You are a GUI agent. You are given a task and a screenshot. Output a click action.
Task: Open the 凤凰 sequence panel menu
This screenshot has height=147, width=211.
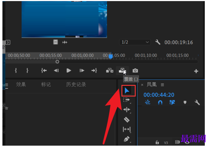coord(162,85)
